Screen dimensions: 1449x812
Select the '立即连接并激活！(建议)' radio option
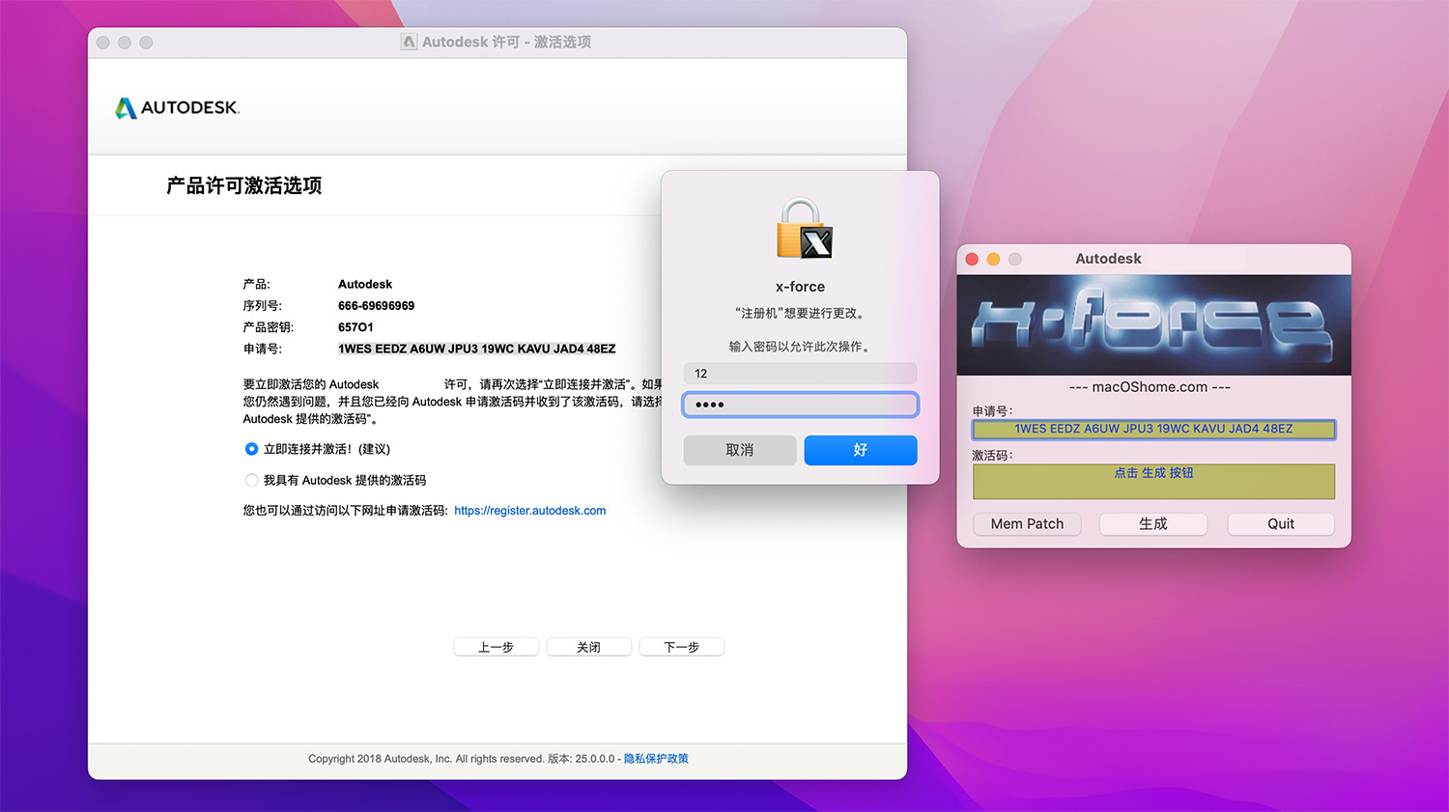pos(251,449)
